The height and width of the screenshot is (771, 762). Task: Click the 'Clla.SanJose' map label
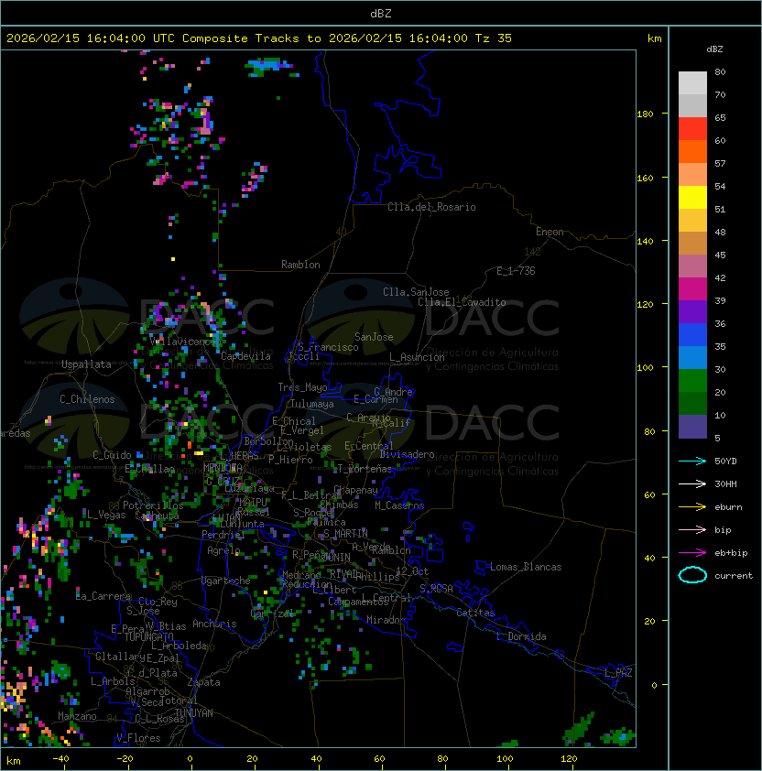416,292
